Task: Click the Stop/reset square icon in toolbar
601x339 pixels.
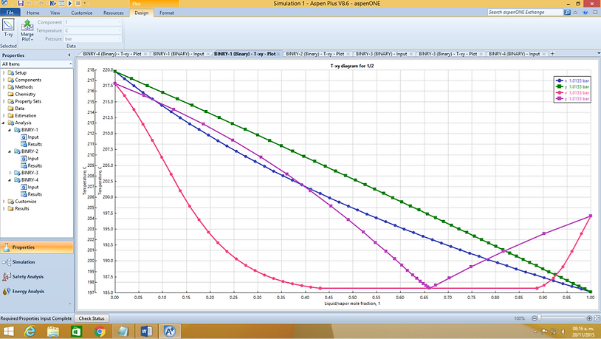Action: click(x=78, y=3)
